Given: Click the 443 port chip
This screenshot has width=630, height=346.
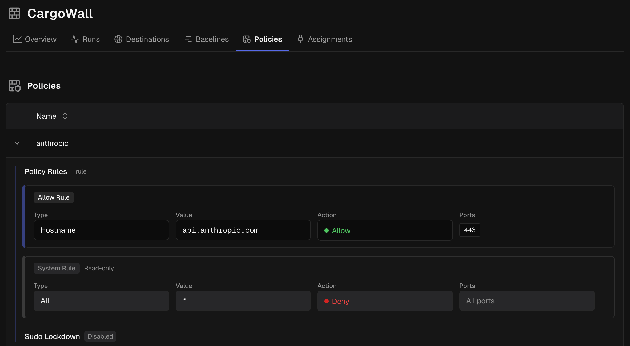Looking at the screenshot, I should 469,230.
